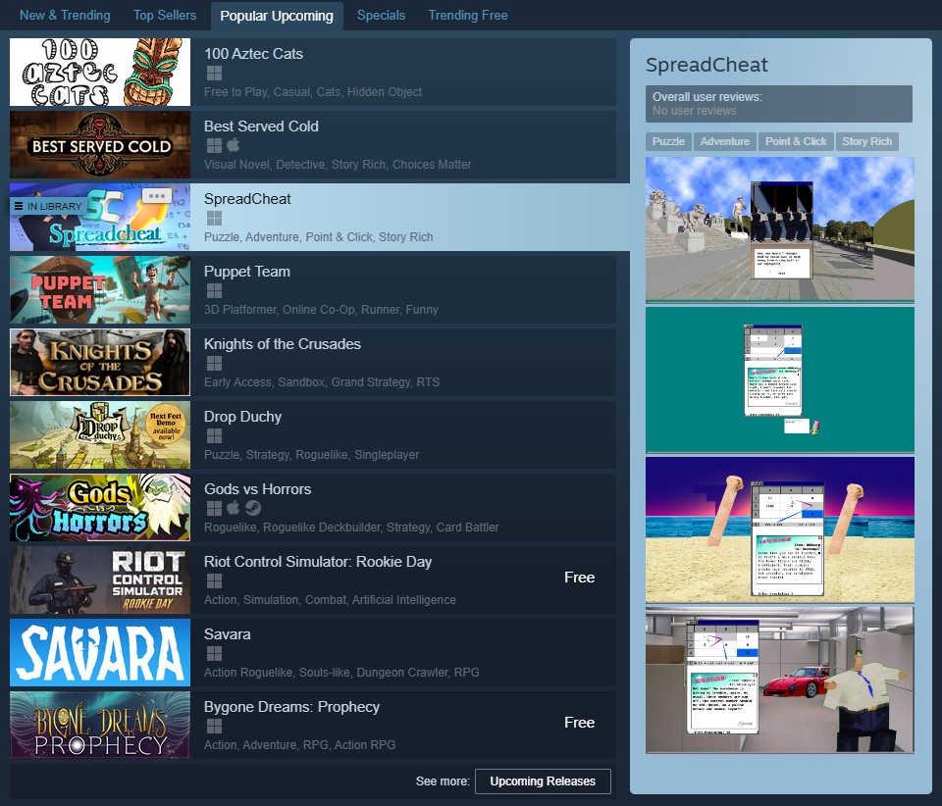Open the Trending Free tab
This screenshot has height=806, width=942.
[467, 15]
